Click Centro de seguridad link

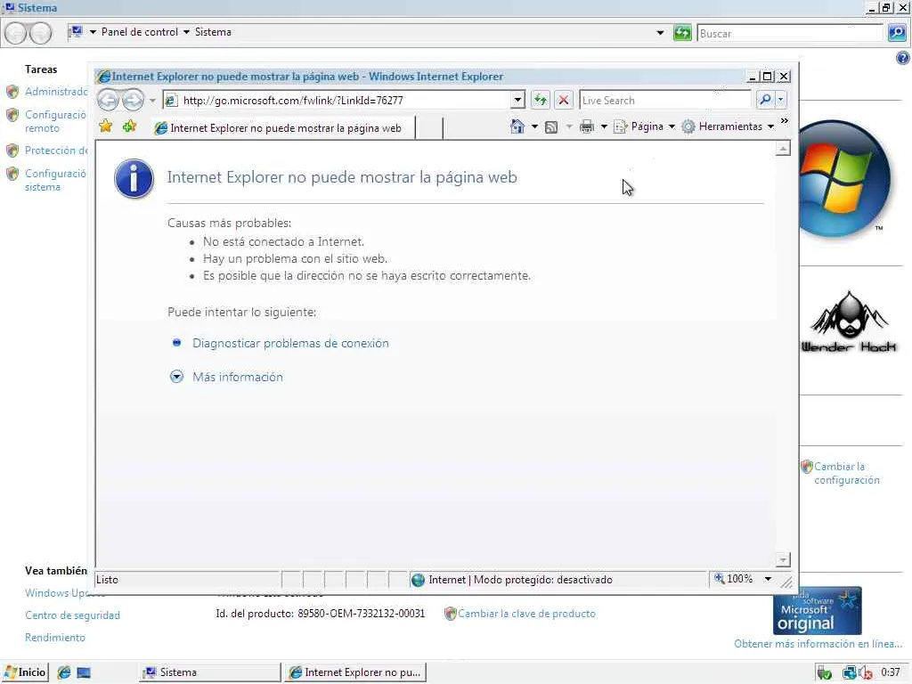tap(72, 615)
